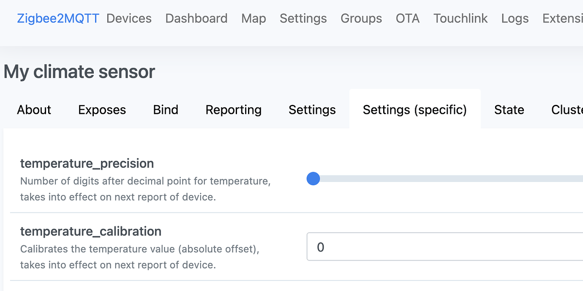Open the device Settings tab
Viewport: 583px width, 291px height.
(312, 110)
